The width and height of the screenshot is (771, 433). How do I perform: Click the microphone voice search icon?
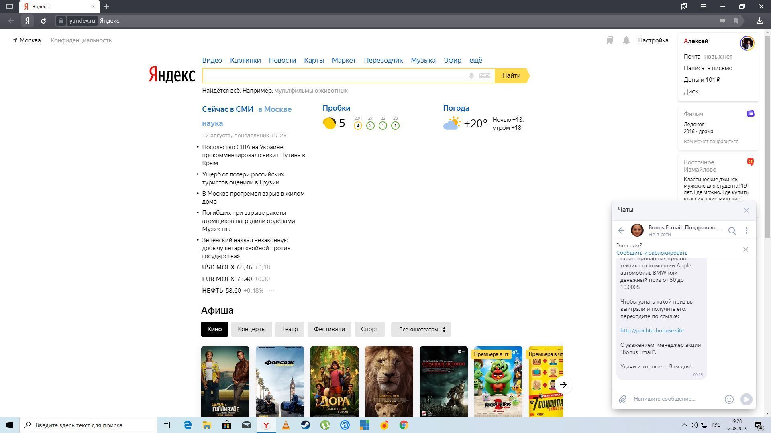(x=471, y=76)
